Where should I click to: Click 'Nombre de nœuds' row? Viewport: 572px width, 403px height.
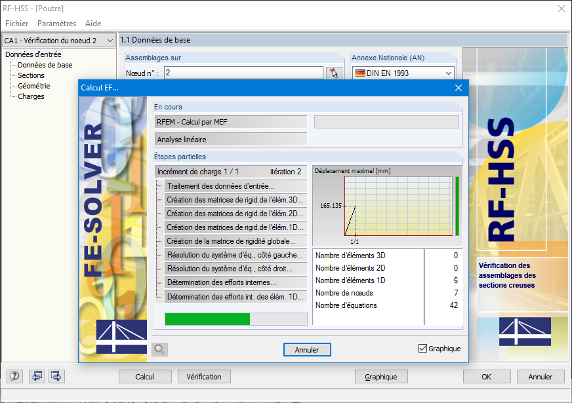(387, 293)
